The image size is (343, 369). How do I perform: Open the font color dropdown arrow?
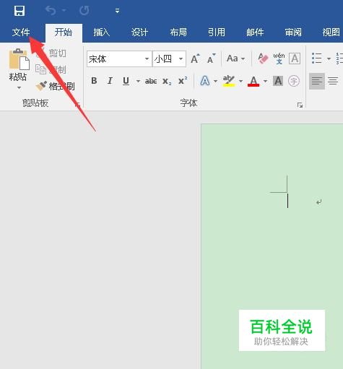point(265,81)
